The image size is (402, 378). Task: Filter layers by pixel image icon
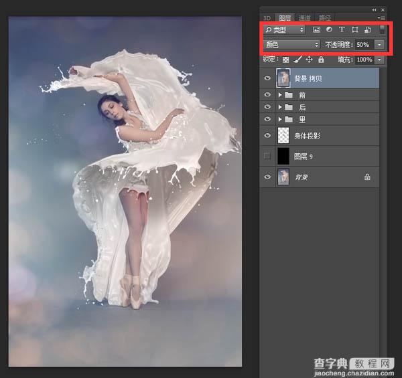316,29
